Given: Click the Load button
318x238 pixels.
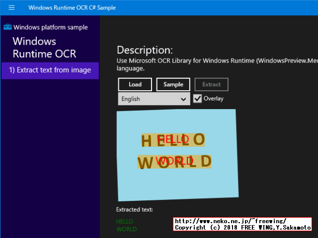Looking at the screenshot, I should [135, 84].
